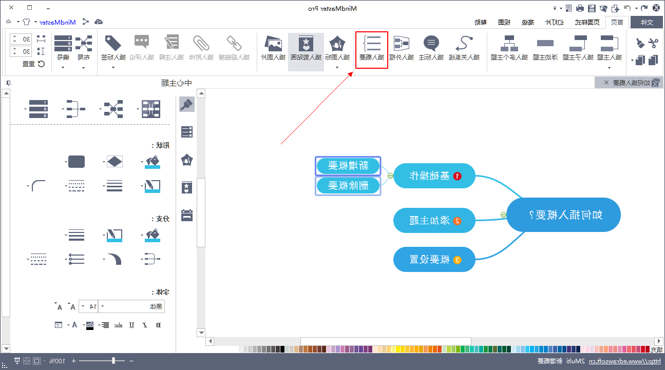This screenshot has height=370, width=665.
Task: Open 插入主题 dropdown arrow
Action: [610, 68]
